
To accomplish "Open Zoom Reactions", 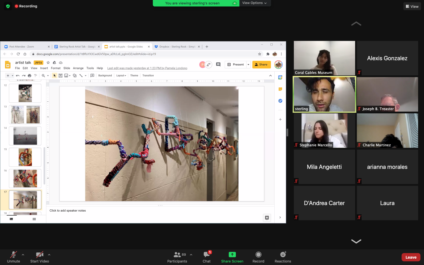I will [283, 257].
